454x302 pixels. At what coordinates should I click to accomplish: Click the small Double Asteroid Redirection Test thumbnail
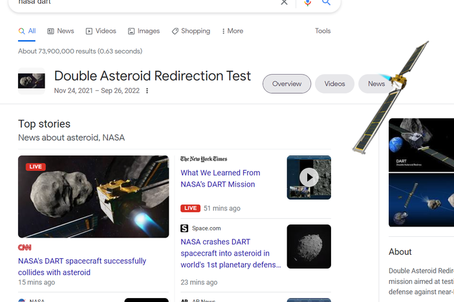(32, 81)
